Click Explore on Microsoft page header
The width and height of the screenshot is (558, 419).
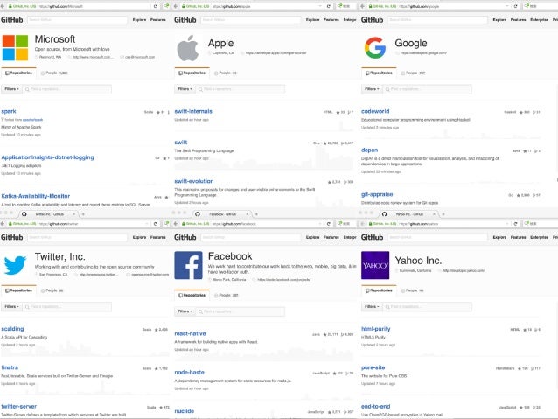pos(140,20)
